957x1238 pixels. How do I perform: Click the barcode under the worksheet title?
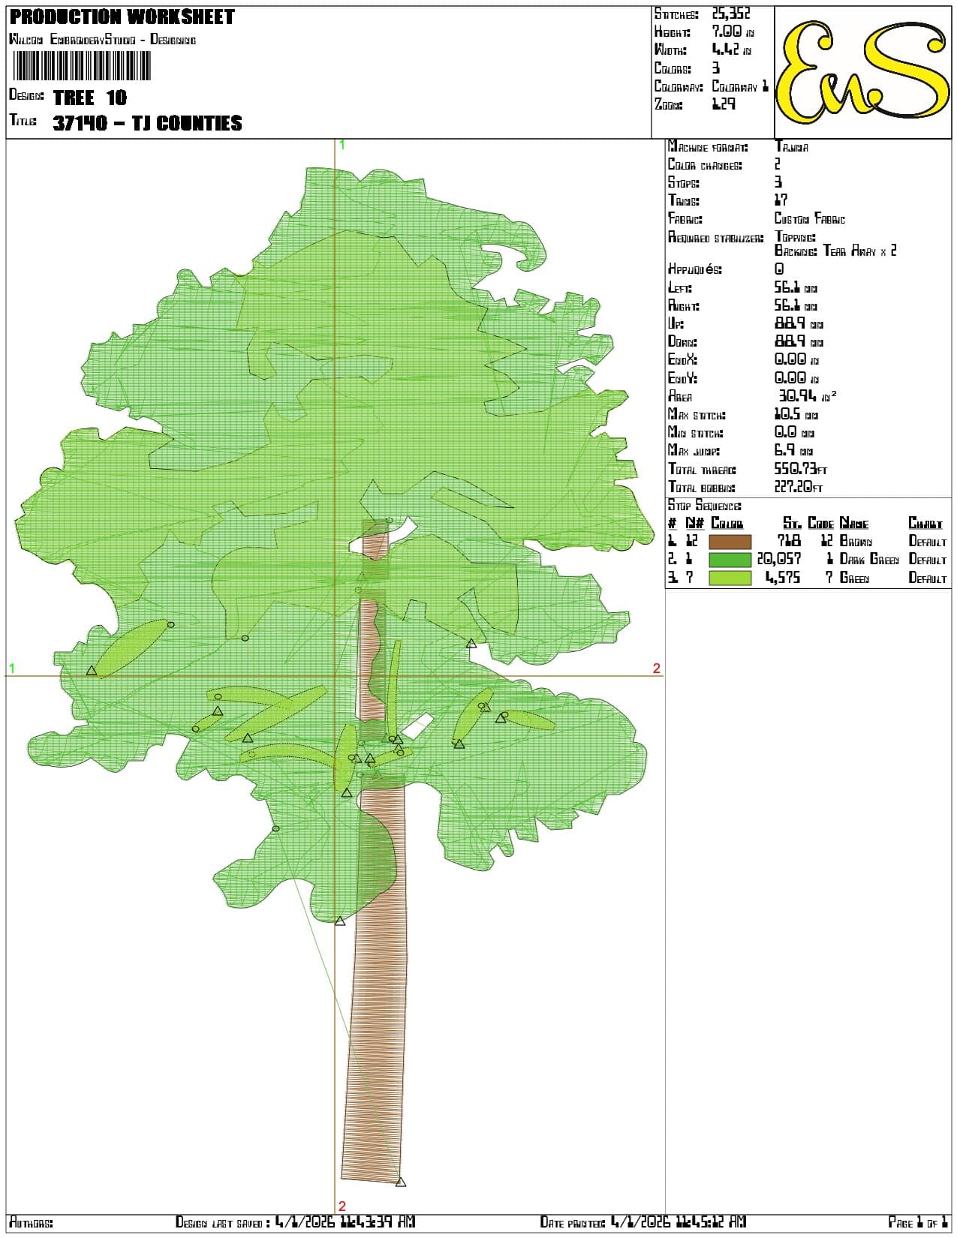[x=82, y=65]
